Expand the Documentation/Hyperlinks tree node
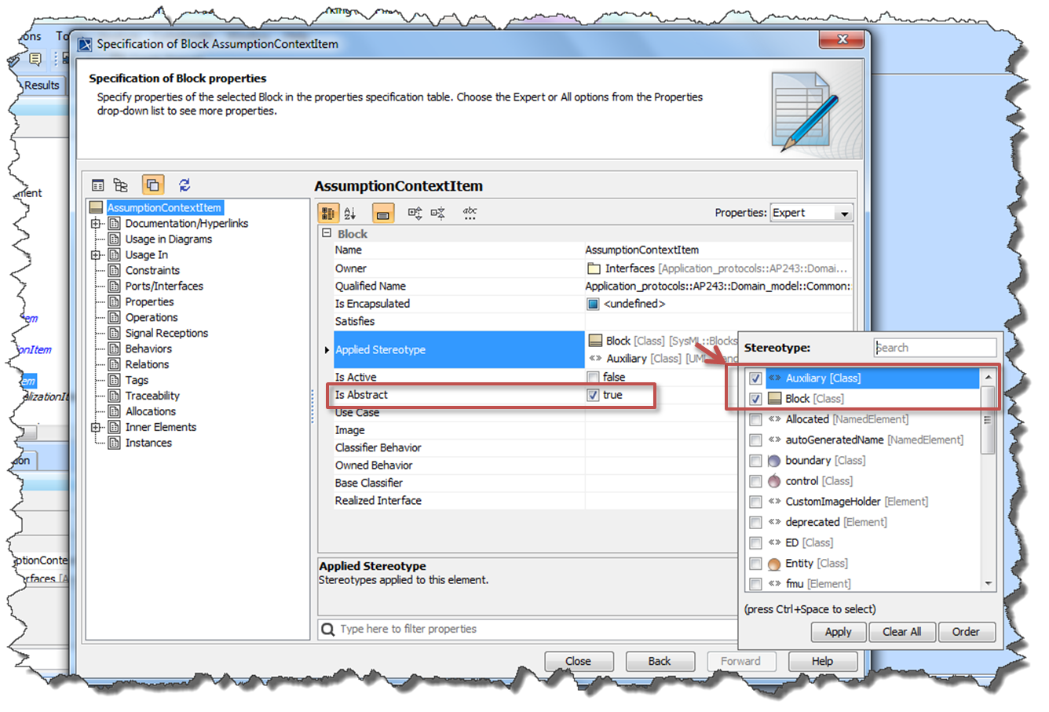The width and height of the screenshot is (1049, 712). (96, 224)
